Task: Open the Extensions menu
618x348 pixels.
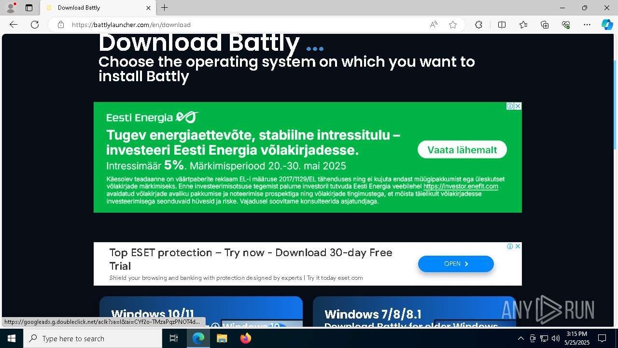Action: (x=478, y=25)
